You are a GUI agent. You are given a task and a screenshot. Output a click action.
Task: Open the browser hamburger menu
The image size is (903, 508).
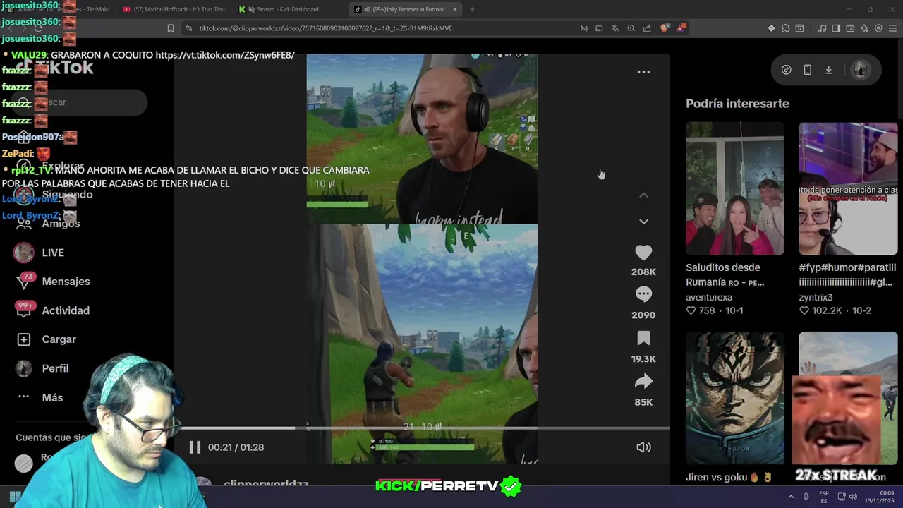coord(892,28)
